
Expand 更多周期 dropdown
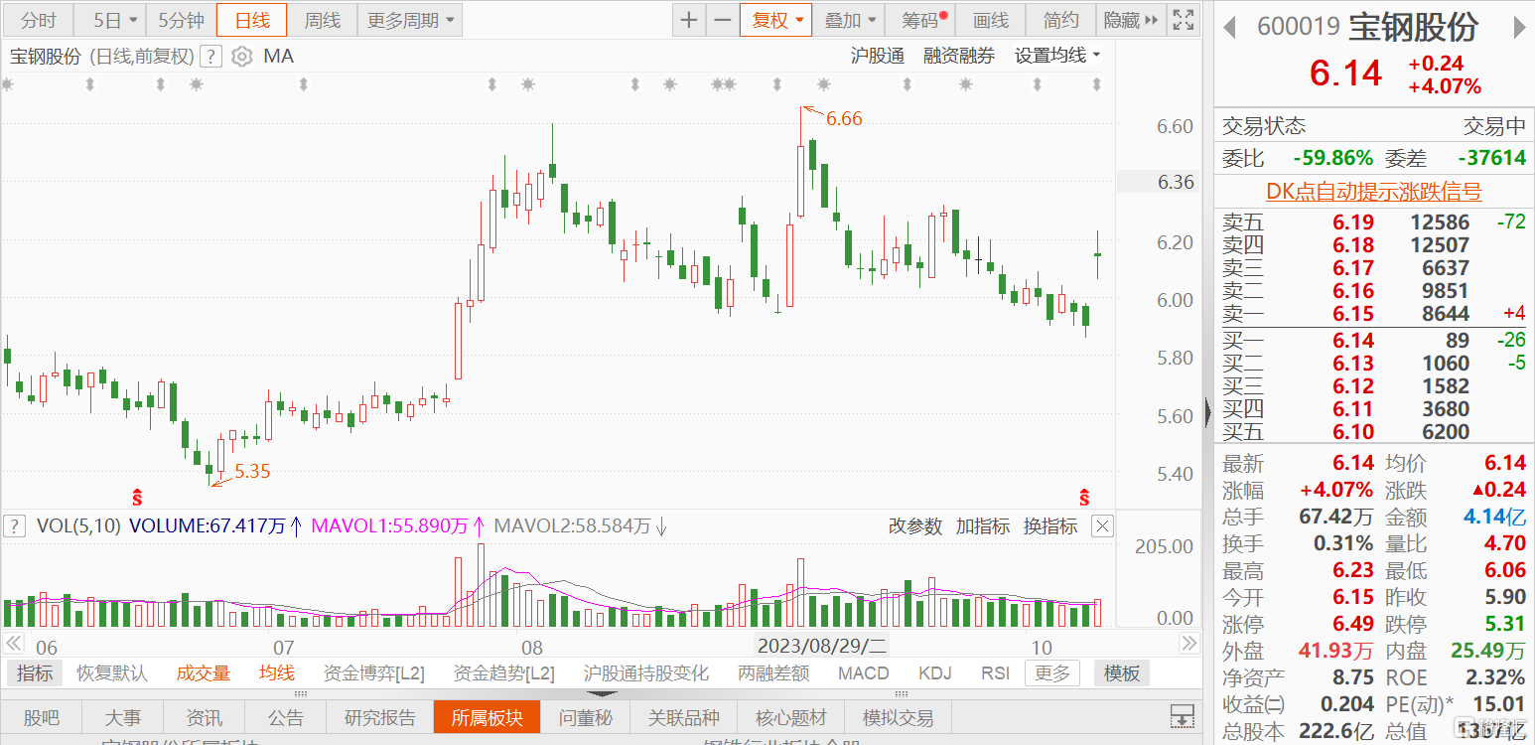(x=409, y=20)
